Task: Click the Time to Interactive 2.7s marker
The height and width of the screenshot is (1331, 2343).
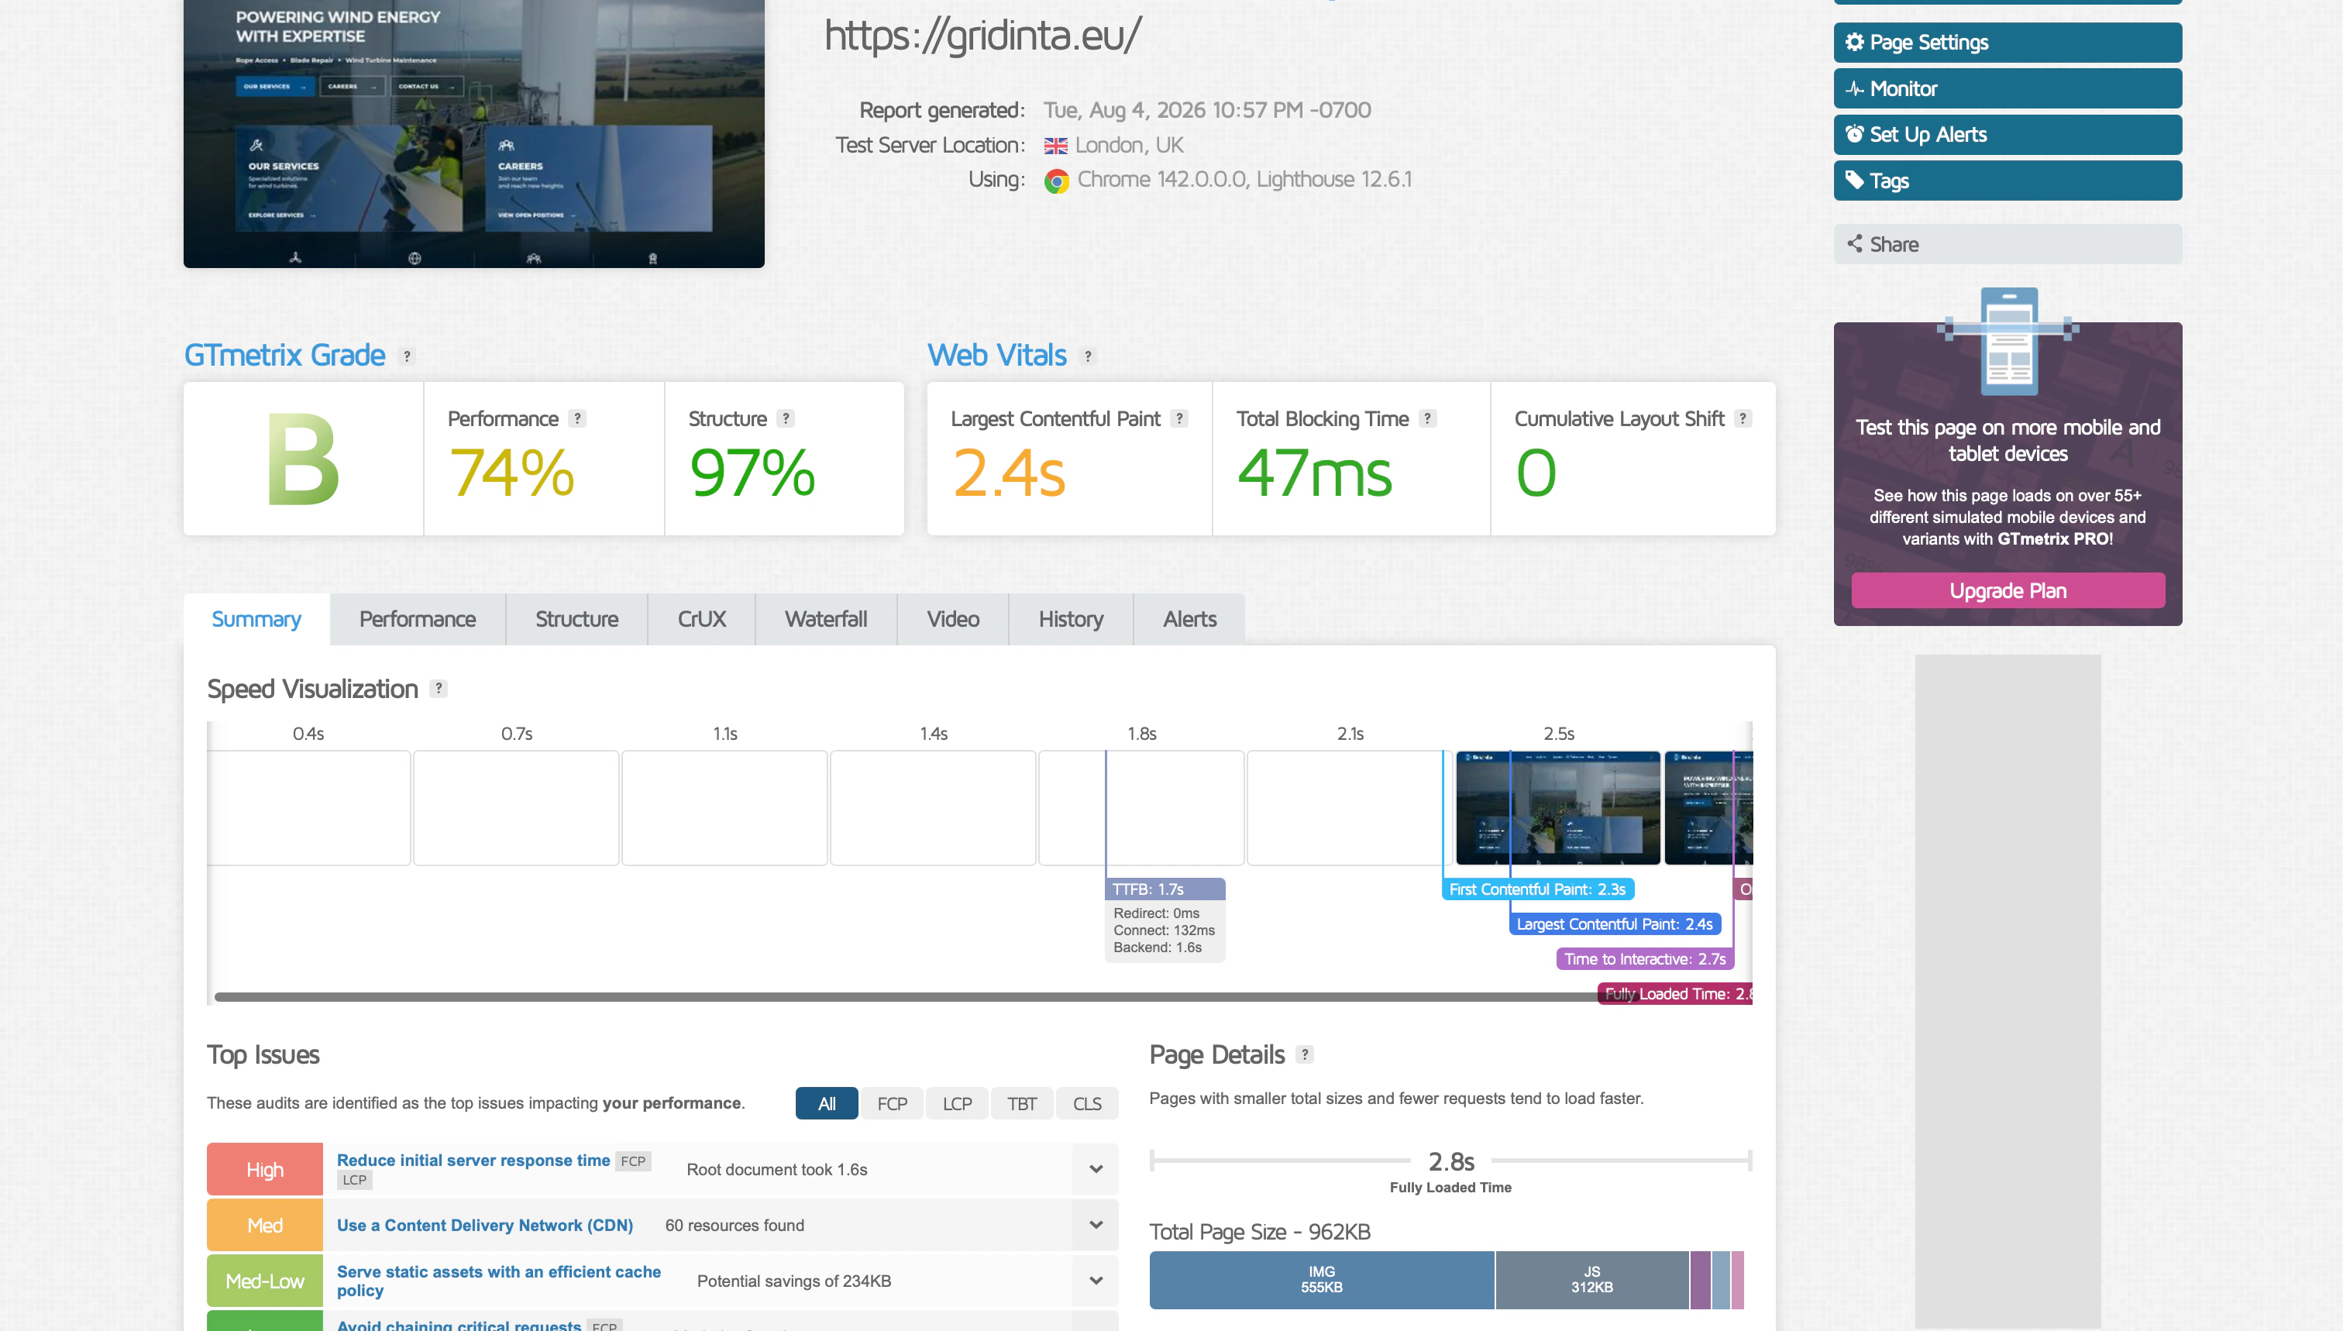Action: 1645,959
